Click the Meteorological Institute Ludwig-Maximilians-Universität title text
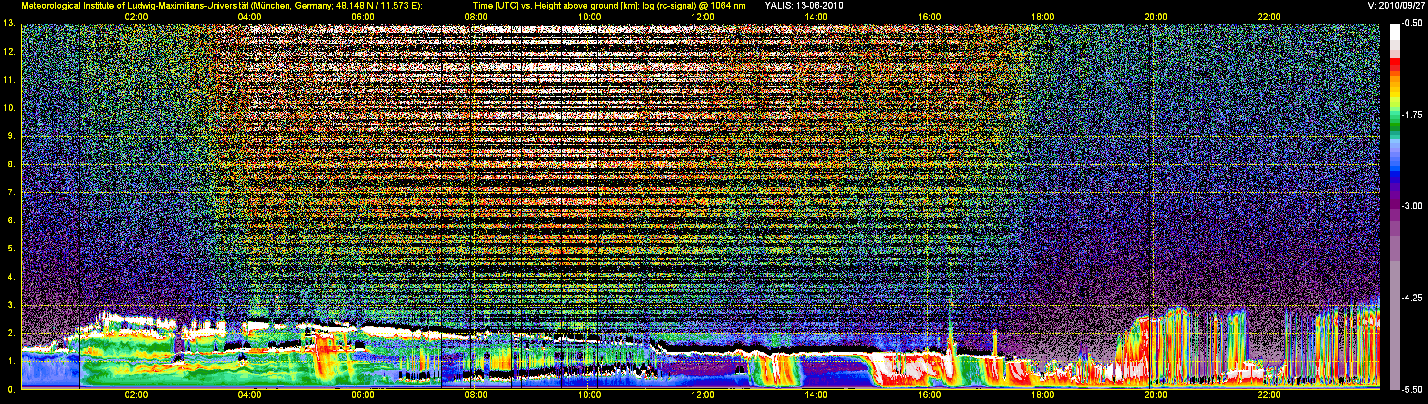The width and height of the screenshot is (1428, 404). point(222,6)
